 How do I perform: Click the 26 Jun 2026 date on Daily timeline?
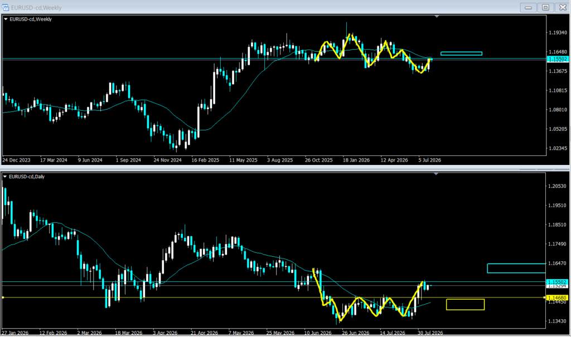coord(355,333)
